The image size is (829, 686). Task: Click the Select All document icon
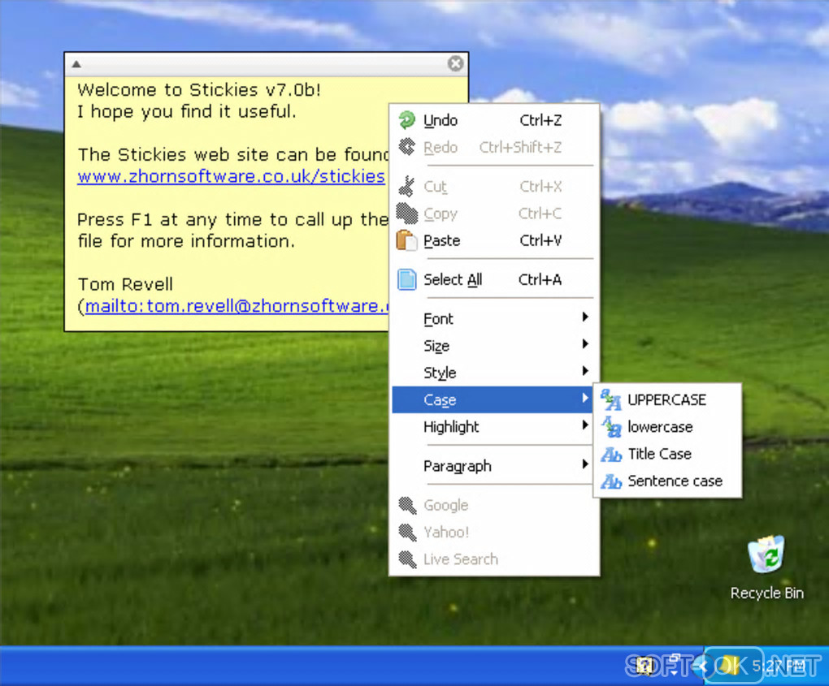[406, 279]
